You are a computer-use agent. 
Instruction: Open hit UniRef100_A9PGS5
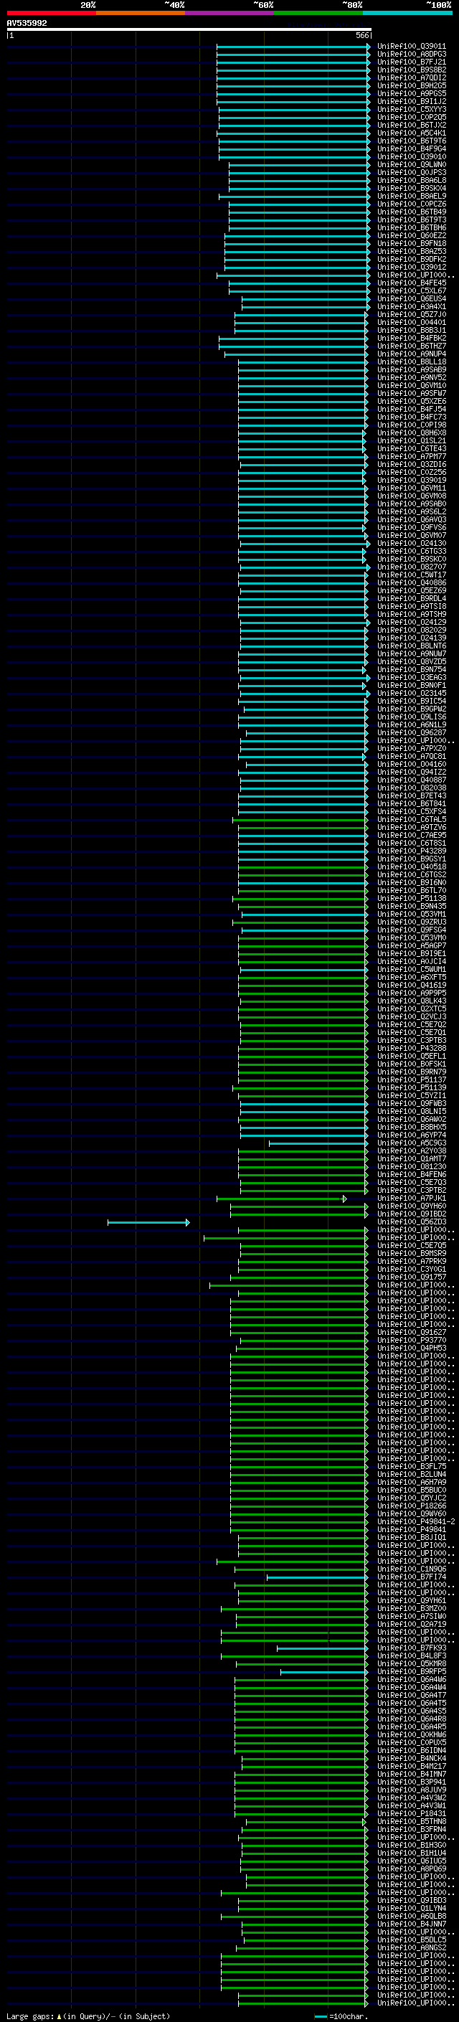pyautogui.click(x=411, y=93)
